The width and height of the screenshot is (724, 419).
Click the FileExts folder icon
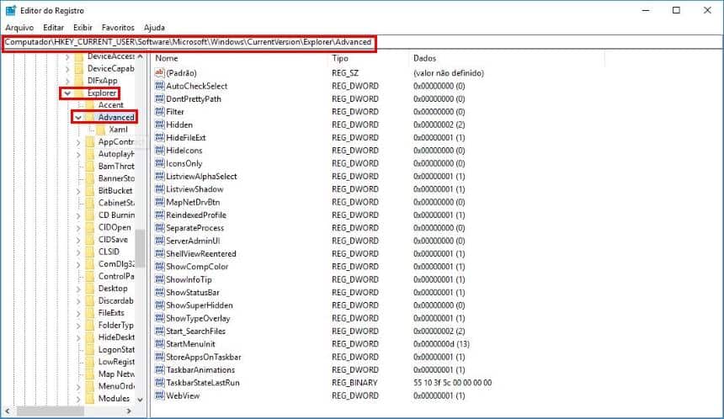coord(90,313)
